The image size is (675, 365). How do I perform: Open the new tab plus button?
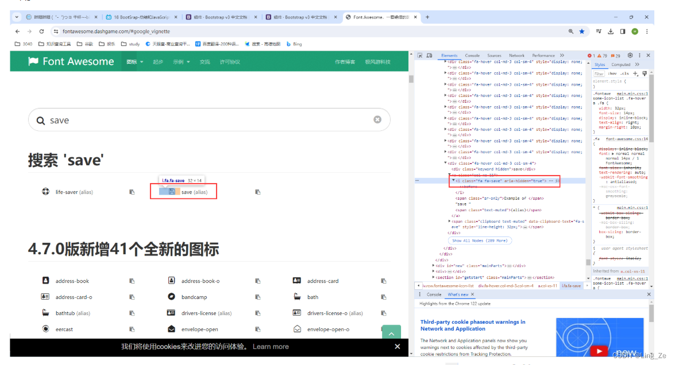[x=427, y=17]
